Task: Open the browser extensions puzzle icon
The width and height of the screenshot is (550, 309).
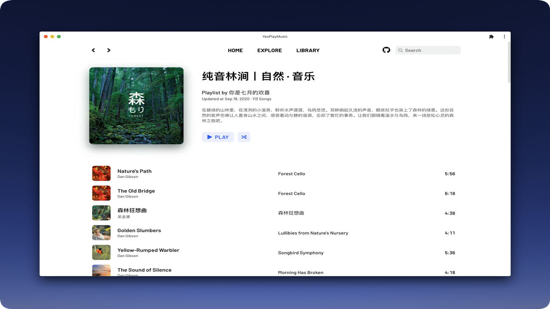Action: pyautogui.click(x=491, y=36)
